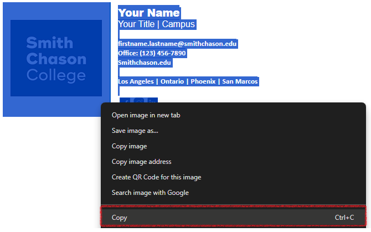This screenshot has width=371, height=232.
Task: Click the Your Name heading text
Action: 149,13
